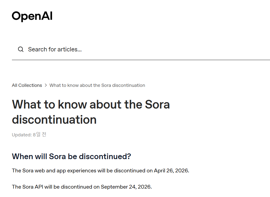Click the Updated 8일 전 timestamp
The width and height of the screenshot is (270, 197).
click(29, 134)
